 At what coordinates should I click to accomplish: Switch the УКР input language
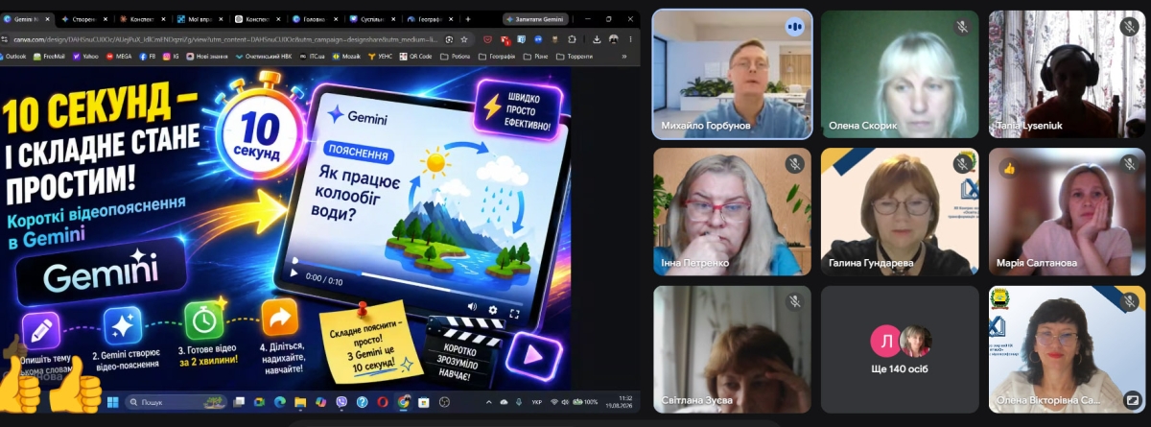click(x=536, y=403)
